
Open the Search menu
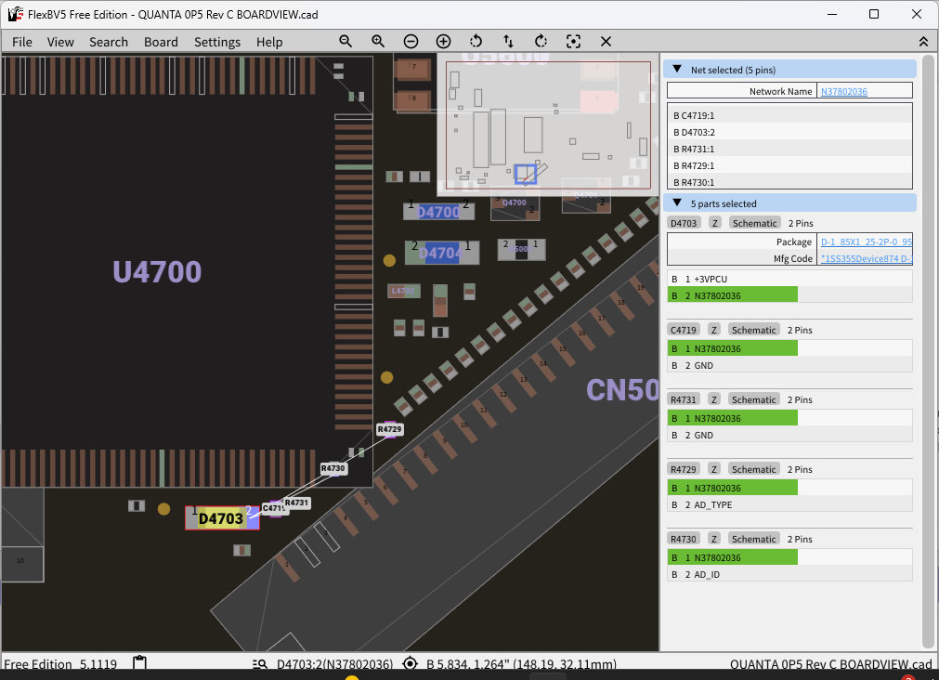pos(109,42)
